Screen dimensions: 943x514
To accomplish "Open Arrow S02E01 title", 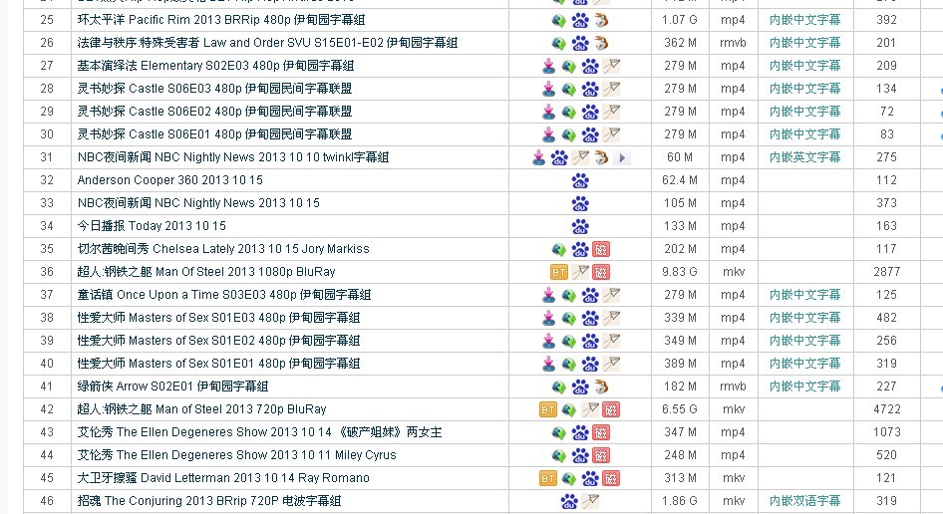I will (x=172, y=385).
